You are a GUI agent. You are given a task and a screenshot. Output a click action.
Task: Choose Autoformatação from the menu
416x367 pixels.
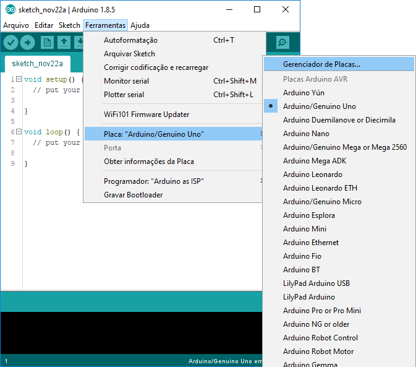tap(174, 40)
